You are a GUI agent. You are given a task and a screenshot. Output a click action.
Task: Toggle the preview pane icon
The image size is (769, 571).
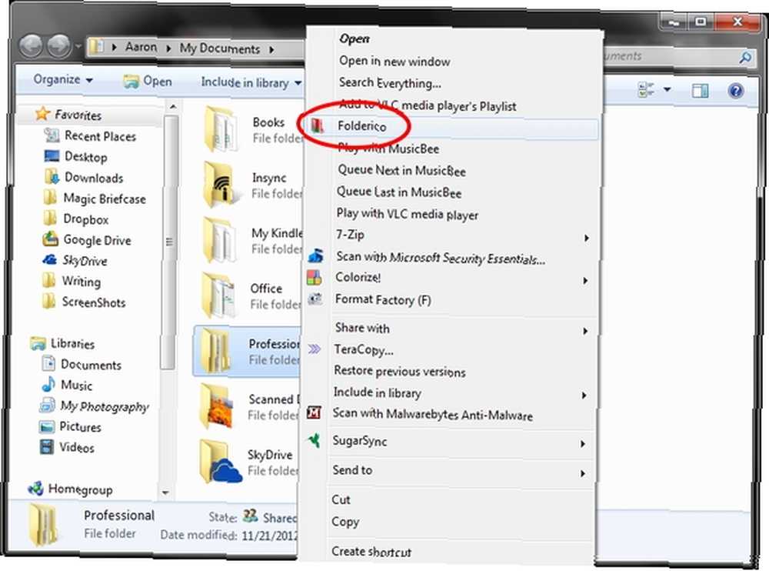pos(700,90)
